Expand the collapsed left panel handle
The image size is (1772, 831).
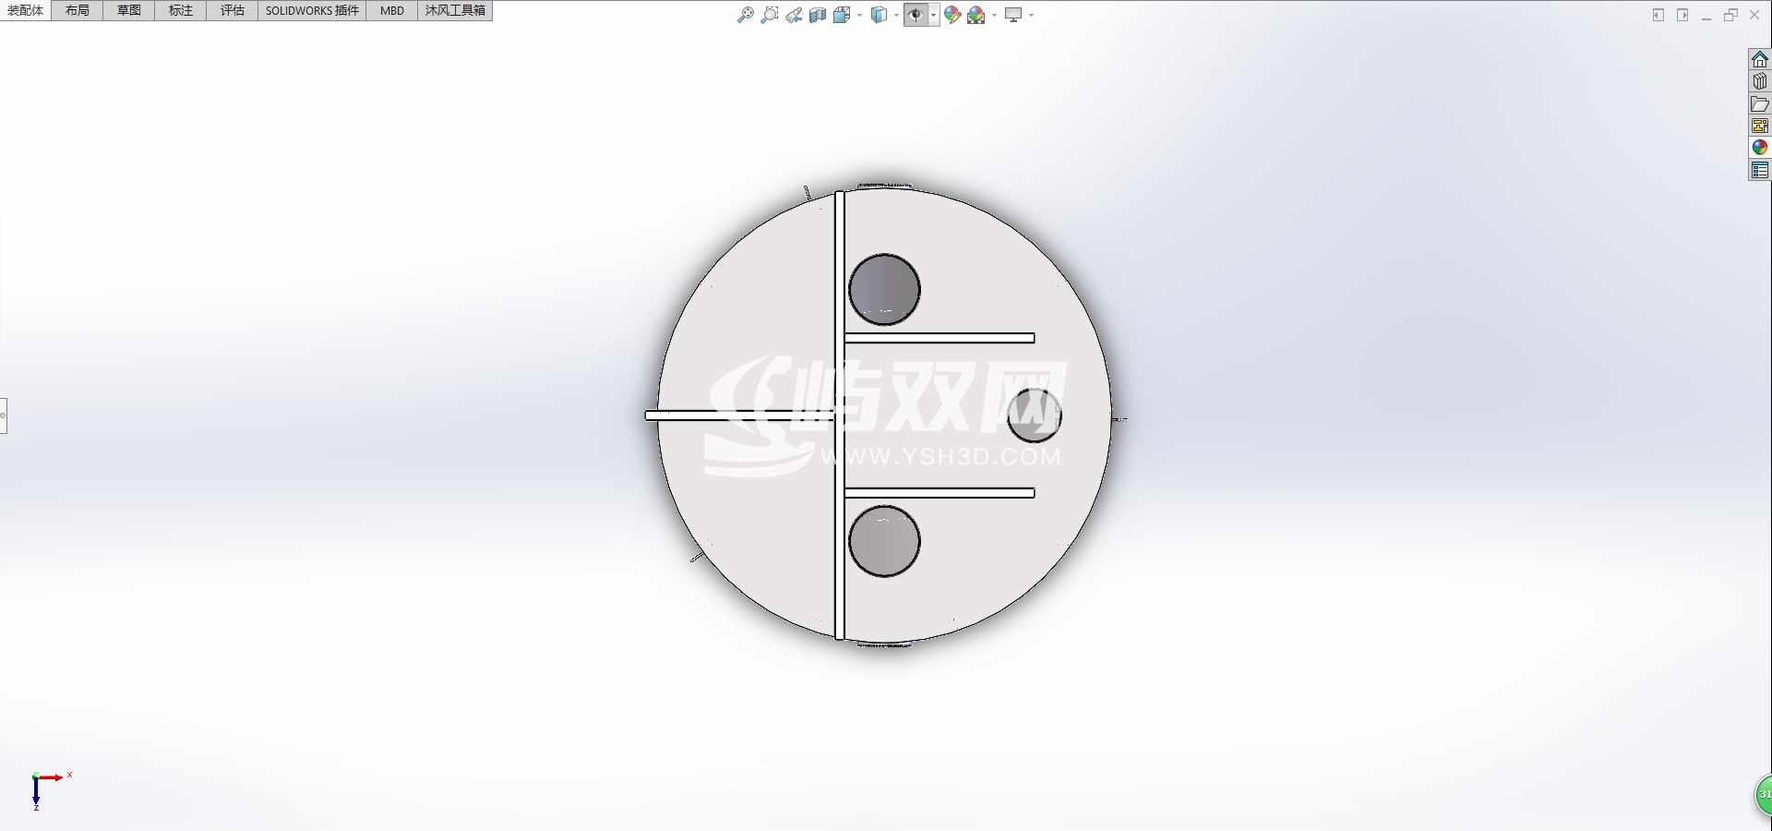click(4, 415)
